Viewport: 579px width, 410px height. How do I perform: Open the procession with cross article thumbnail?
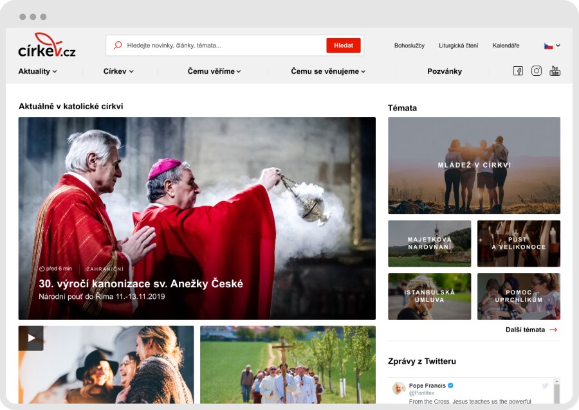(x=288, y=364)
